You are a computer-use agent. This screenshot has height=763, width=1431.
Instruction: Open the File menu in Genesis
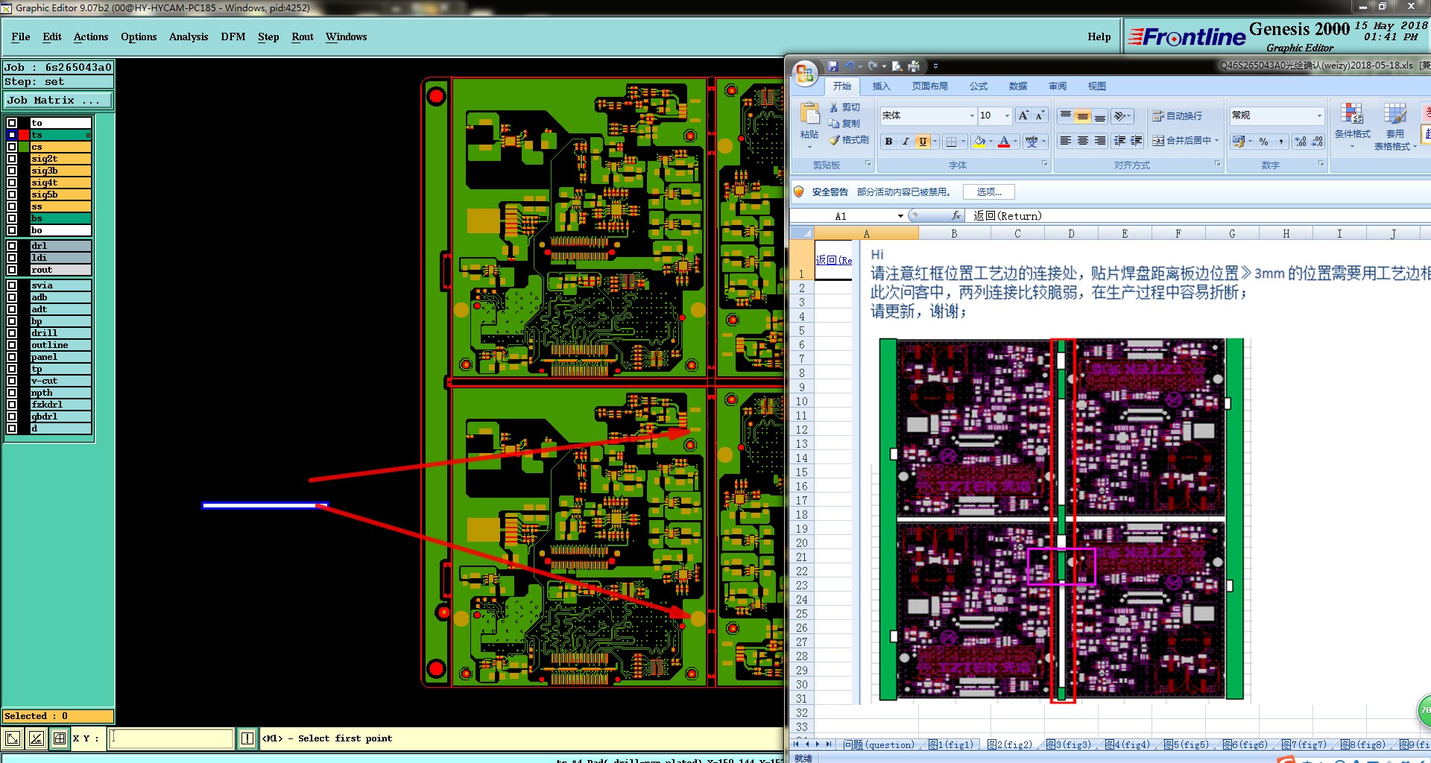pos(21,37)
